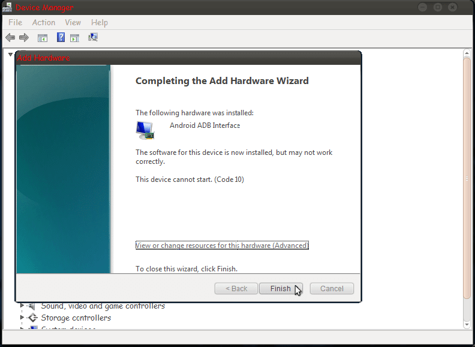Open the Action menu

coord(44,22)
